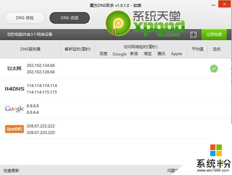Click the 平均值 column header

click(x=198, y=49)
